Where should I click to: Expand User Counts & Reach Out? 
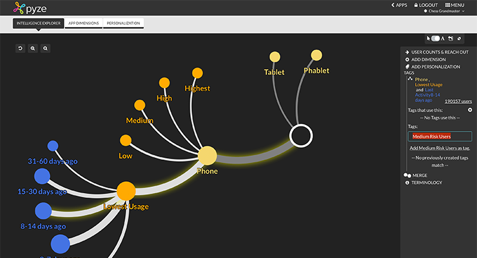pos(437,52)
